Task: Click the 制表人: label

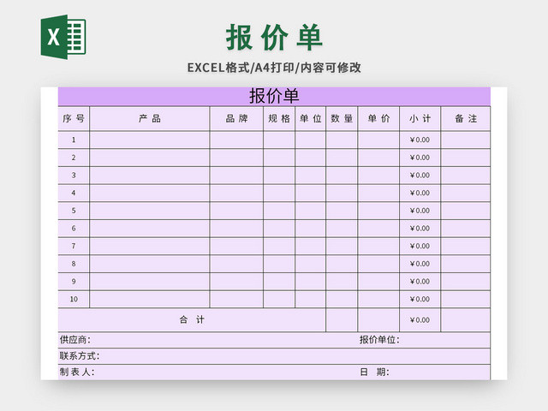Action: [77, 372]
